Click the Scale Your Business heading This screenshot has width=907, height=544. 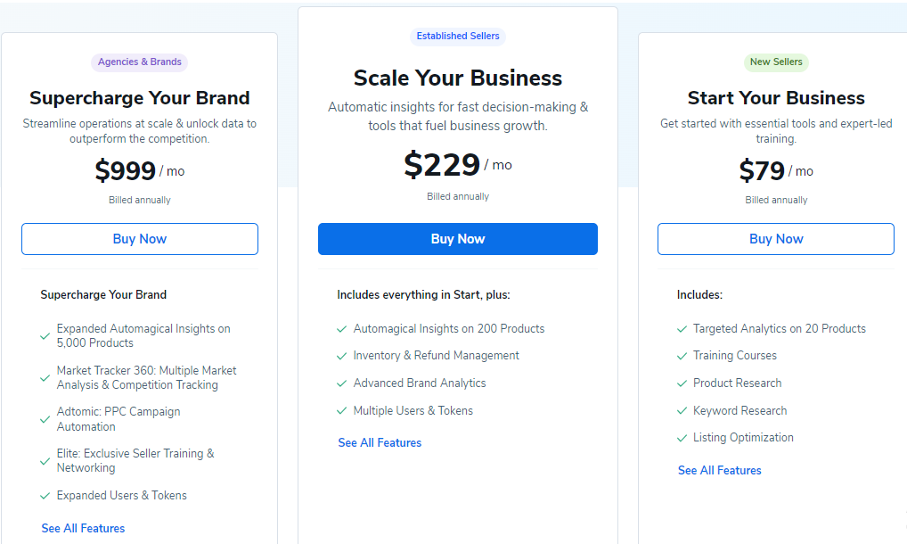pos(458,78)
